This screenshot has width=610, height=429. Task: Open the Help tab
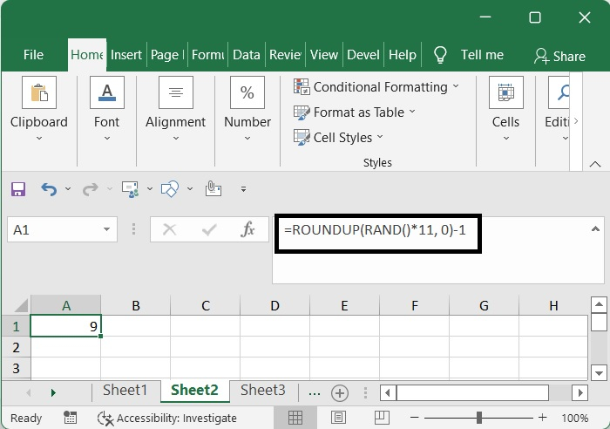403,55
